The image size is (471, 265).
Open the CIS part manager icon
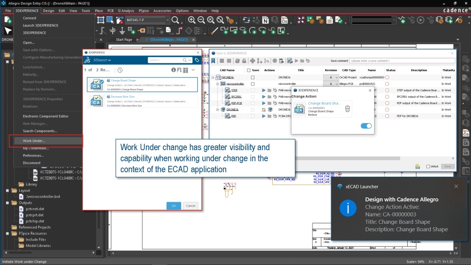284,20
